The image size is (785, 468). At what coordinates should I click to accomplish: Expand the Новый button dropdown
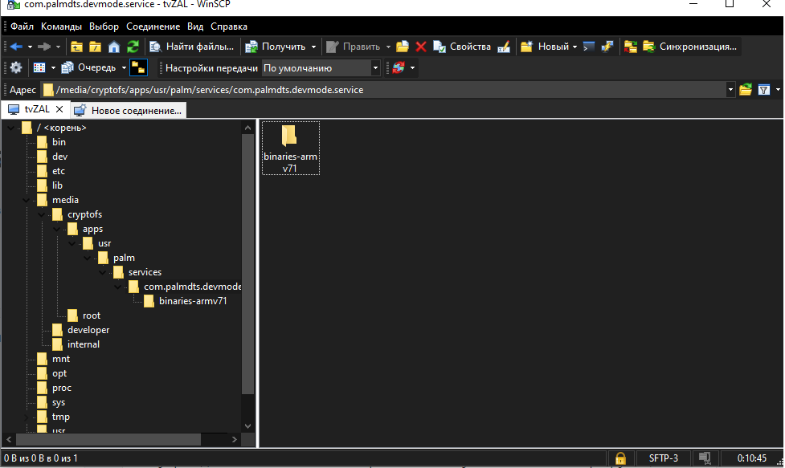click(574, 47)
